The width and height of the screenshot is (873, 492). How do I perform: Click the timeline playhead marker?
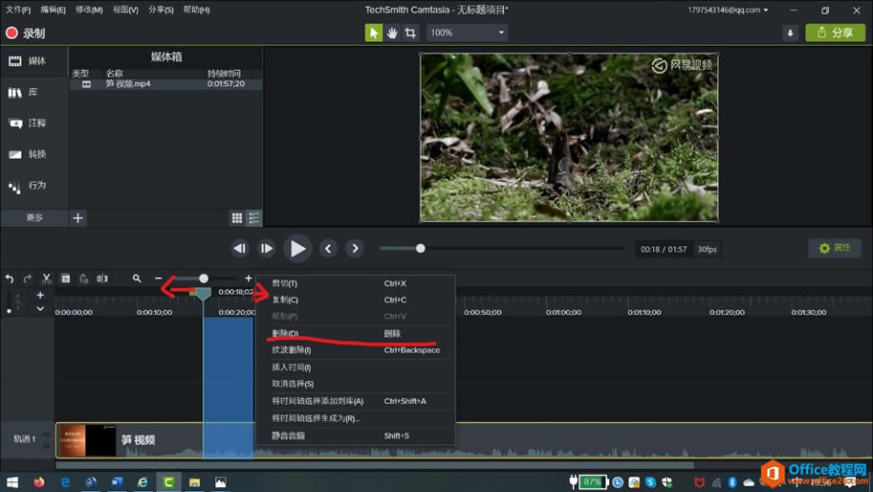(x=204, y=294)
